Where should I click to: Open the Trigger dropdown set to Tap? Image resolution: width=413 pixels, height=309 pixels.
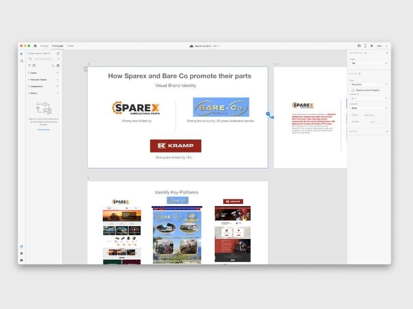tap(369, 63)
